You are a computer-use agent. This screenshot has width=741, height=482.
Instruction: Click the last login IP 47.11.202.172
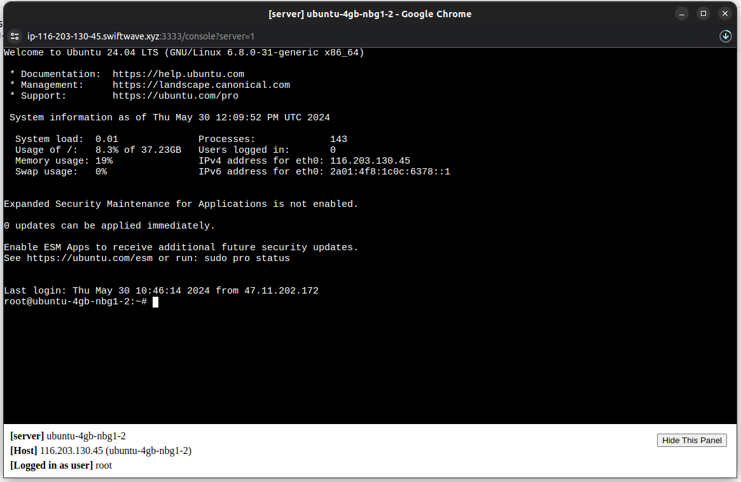tap(281, 291)
